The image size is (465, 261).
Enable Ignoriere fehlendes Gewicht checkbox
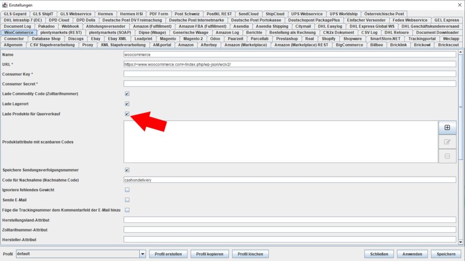point(127,190)
